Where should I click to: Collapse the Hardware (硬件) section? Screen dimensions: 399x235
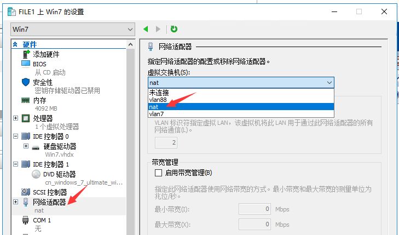(x=15, y=44)
